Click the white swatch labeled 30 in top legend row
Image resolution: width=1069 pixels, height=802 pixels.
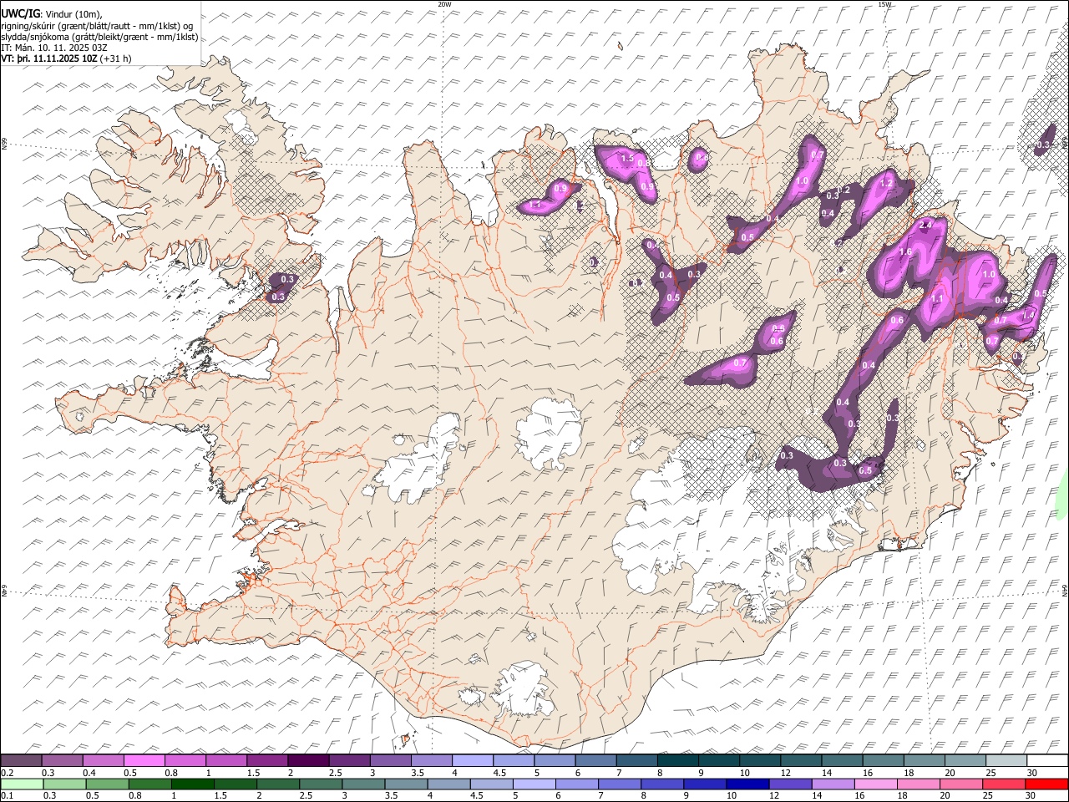(x=1047, y=761)
